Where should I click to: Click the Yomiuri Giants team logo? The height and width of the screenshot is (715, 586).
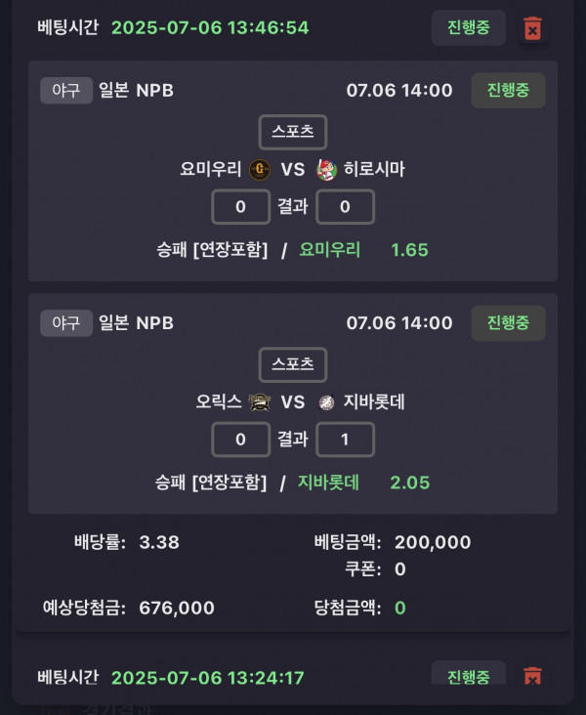tap(260, 170)
